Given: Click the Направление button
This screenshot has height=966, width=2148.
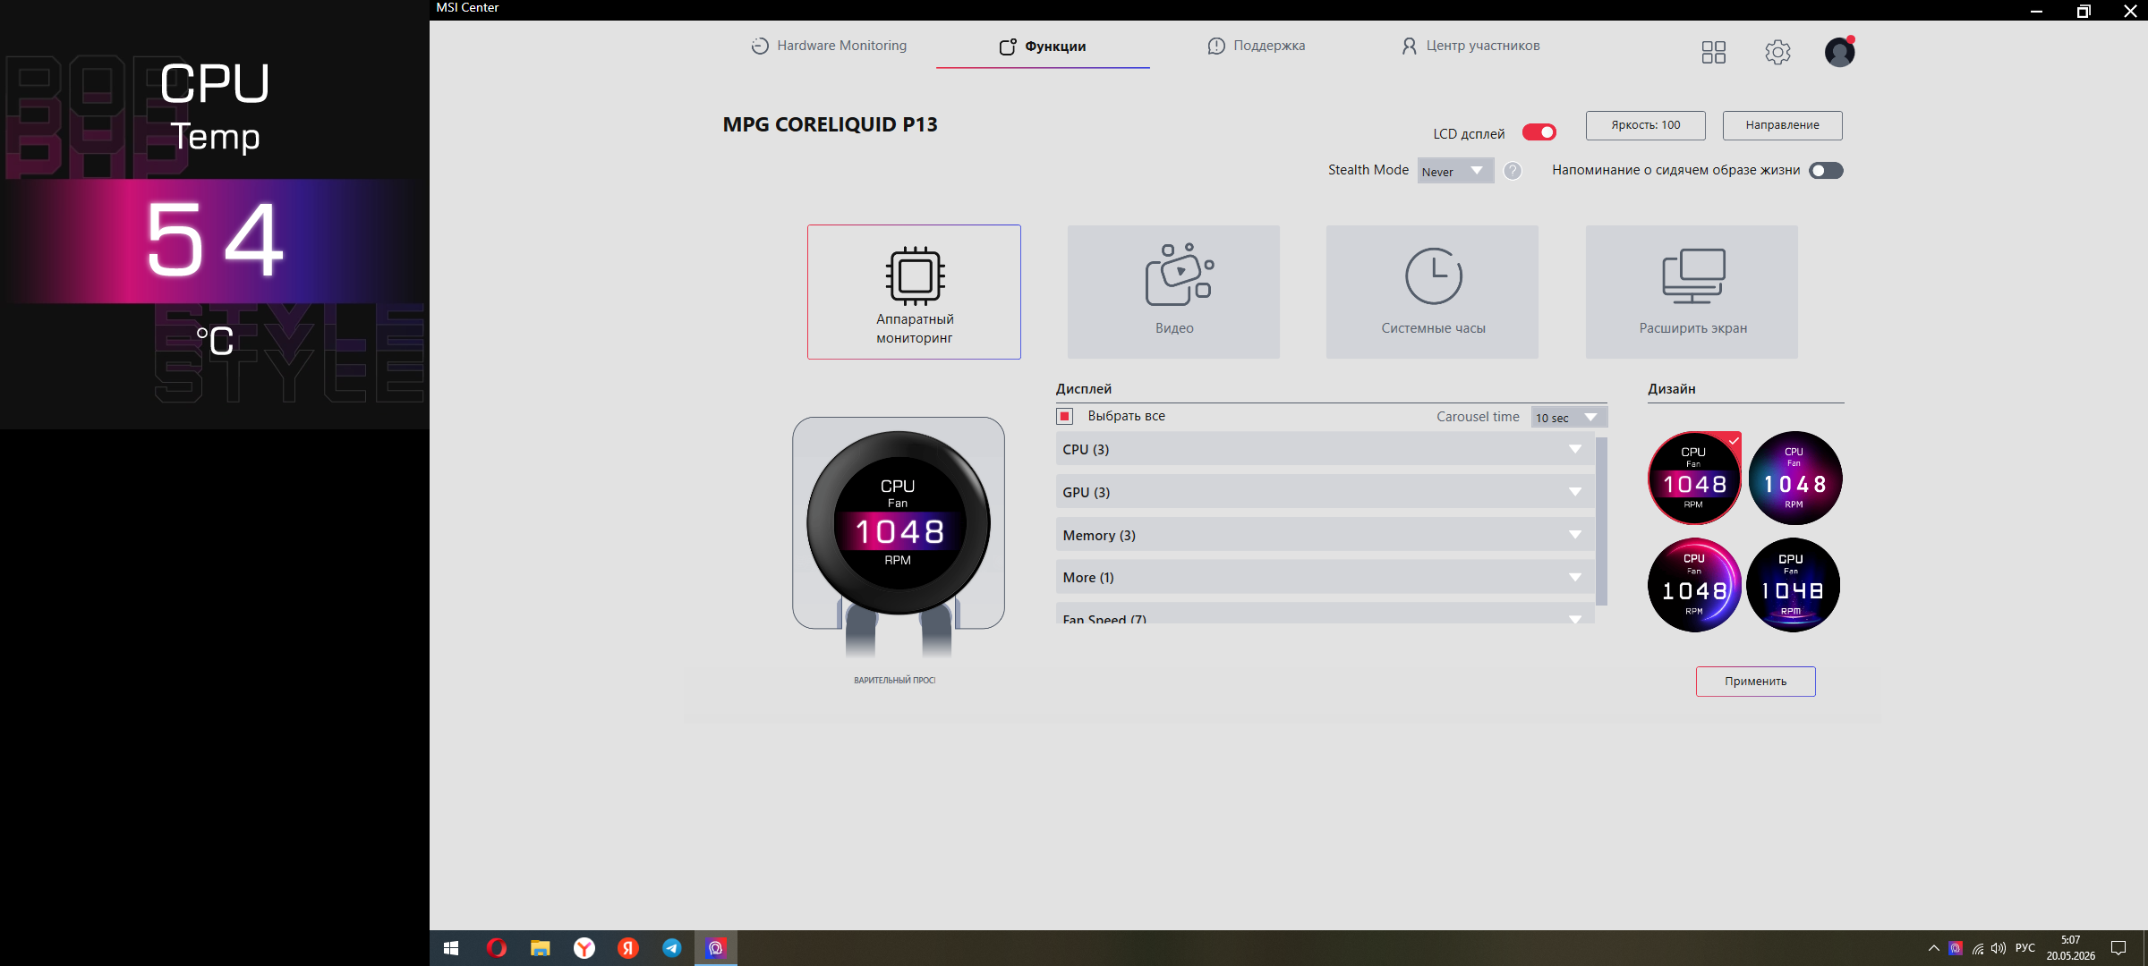Looking at the screenshot, I should point(1782,125).
